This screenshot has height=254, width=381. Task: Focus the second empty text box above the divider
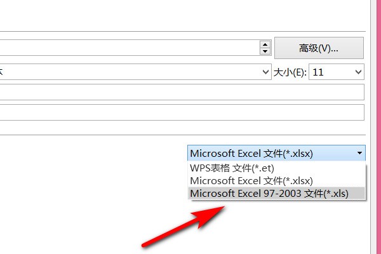pyautogui.click(x=178, y=113)
